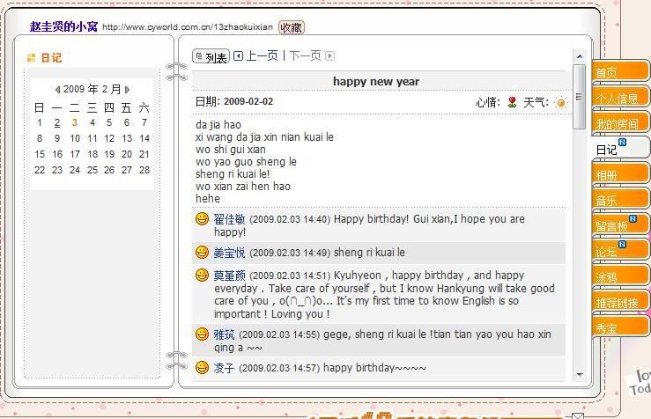Click new badge on 日记 tab
This screenshot has width=651, height=419.
click(x=622, y=143)
